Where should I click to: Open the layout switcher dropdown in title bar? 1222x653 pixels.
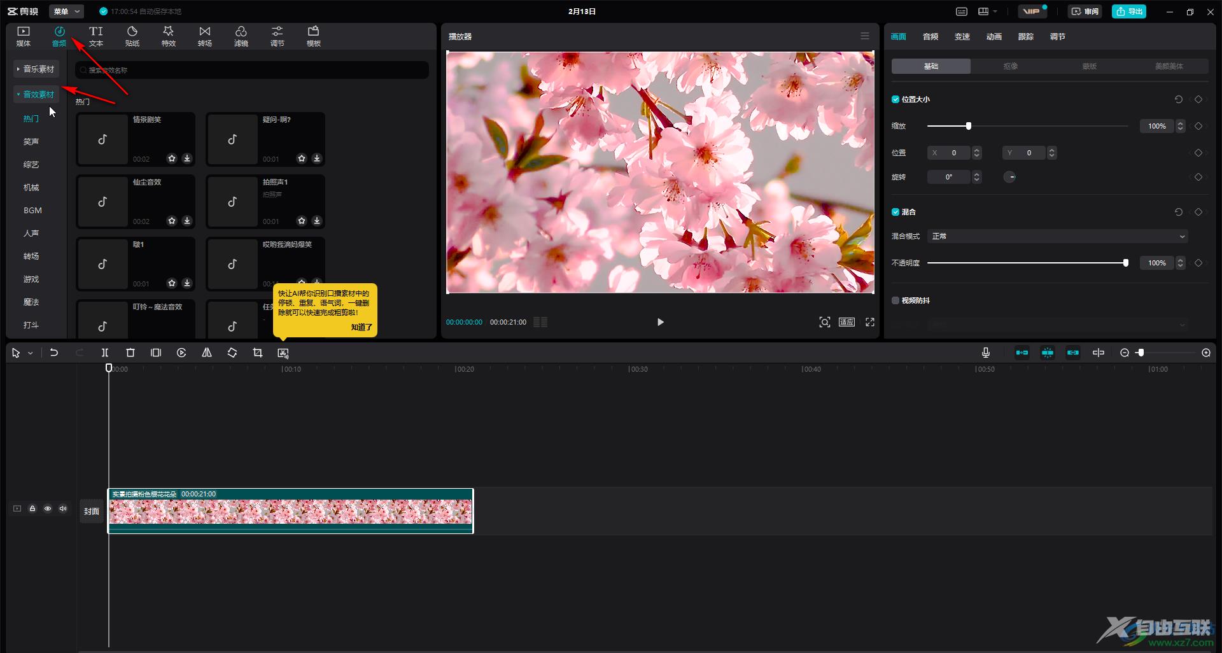(x=988, y=11)
